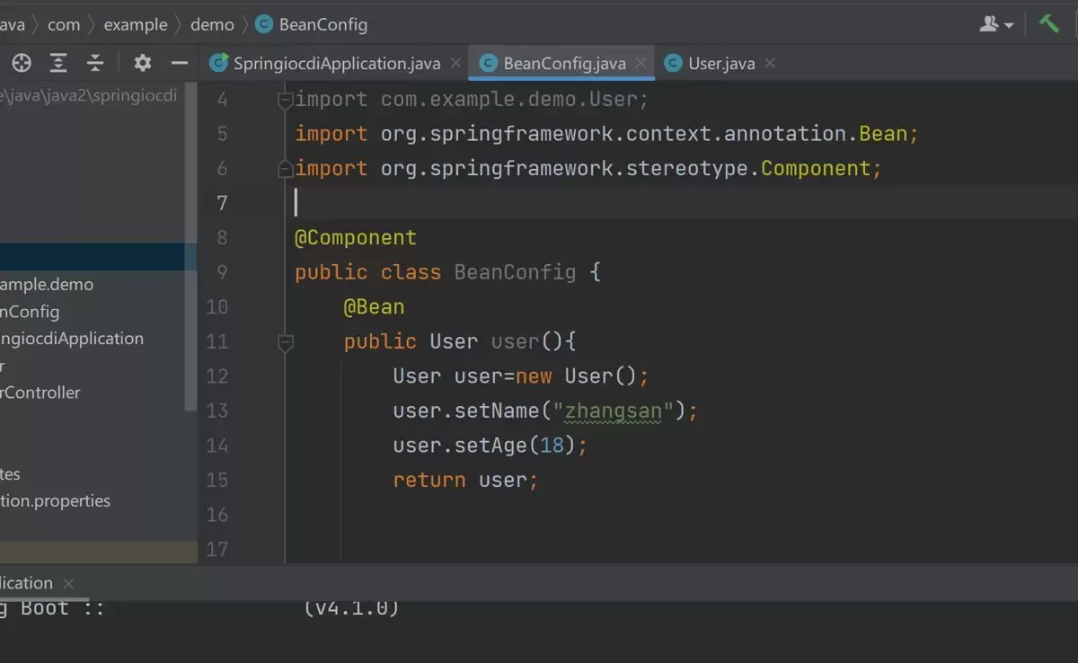The width and height of the screenshot is (1078, 663).
Task: Click the @Bean annotation on line 10
Action: tap(374, 307)
